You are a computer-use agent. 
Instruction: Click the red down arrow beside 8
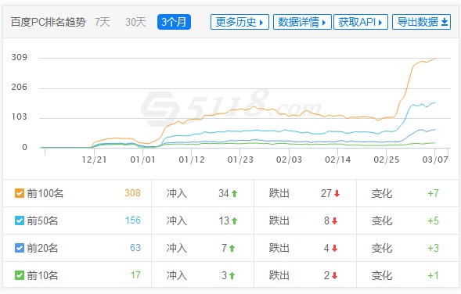coord(334,220)
